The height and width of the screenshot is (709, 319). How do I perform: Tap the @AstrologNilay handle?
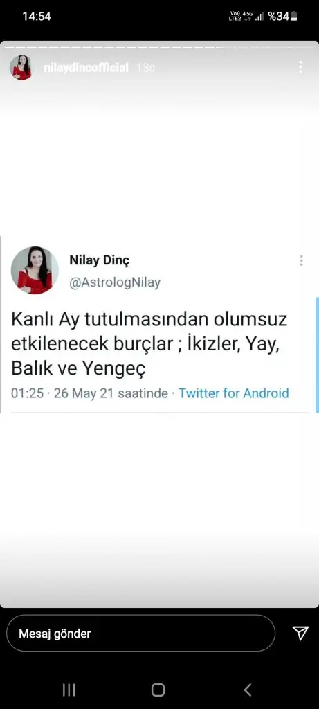[x=115, y=283]
